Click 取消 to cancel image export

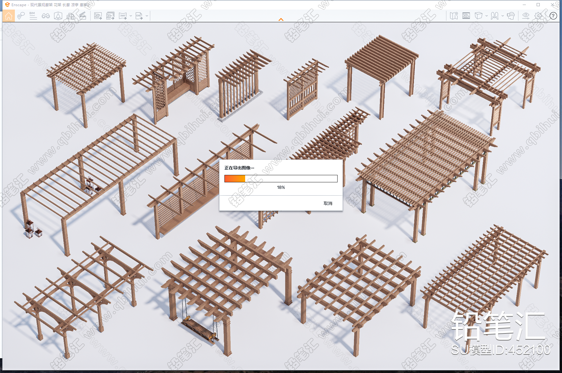click(x=328, y=203)
